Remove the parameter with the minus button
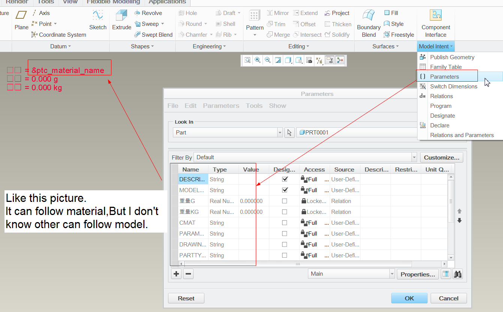This screenshot has height=312, width=503. click(x=189, y=274)
